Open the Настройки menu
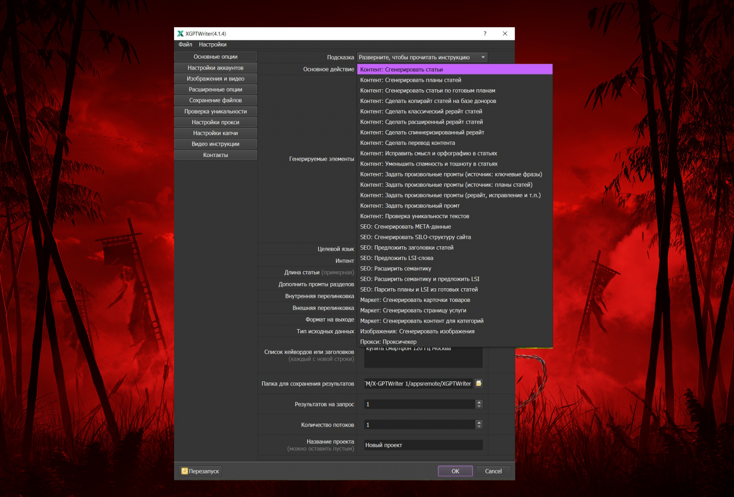This screenshot has width=734, height=497. coord(213,45)
